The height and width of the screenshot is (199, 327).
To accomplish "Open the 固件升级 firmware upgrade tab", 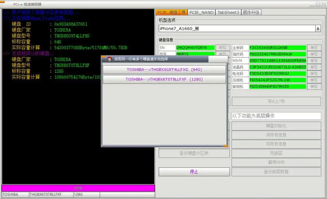I will (x=251, y=12).
